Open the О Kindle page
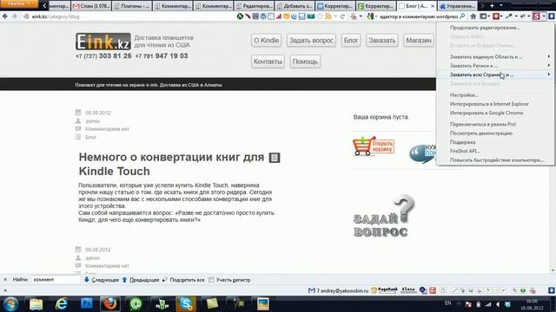This screenshot has height=312, width=556. pos(267,41)
